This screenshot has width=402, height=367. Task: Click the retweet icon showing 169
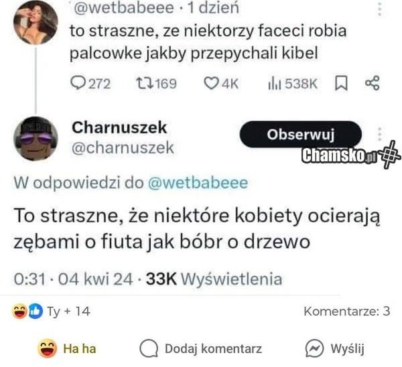[145, 83]
